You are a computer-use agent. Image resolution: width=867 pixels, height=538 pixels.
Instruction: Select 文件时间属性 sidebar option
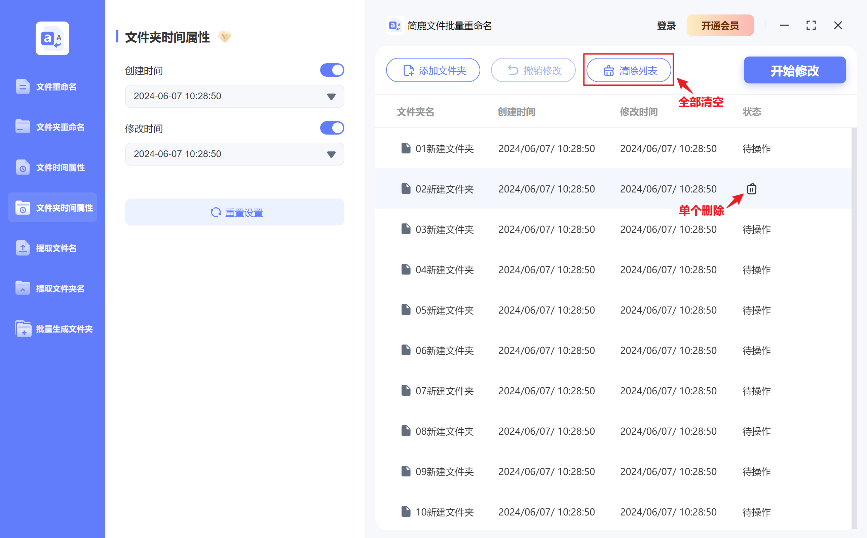[60, 167]
